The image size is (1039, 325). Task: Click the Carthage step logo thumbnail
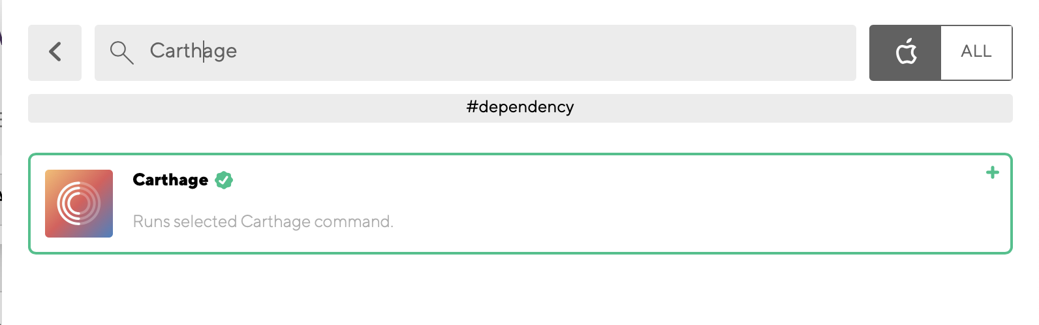coord(79,204)
